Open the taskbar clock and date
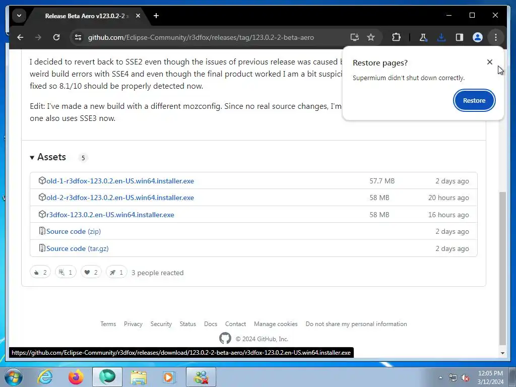 [490, 377]
